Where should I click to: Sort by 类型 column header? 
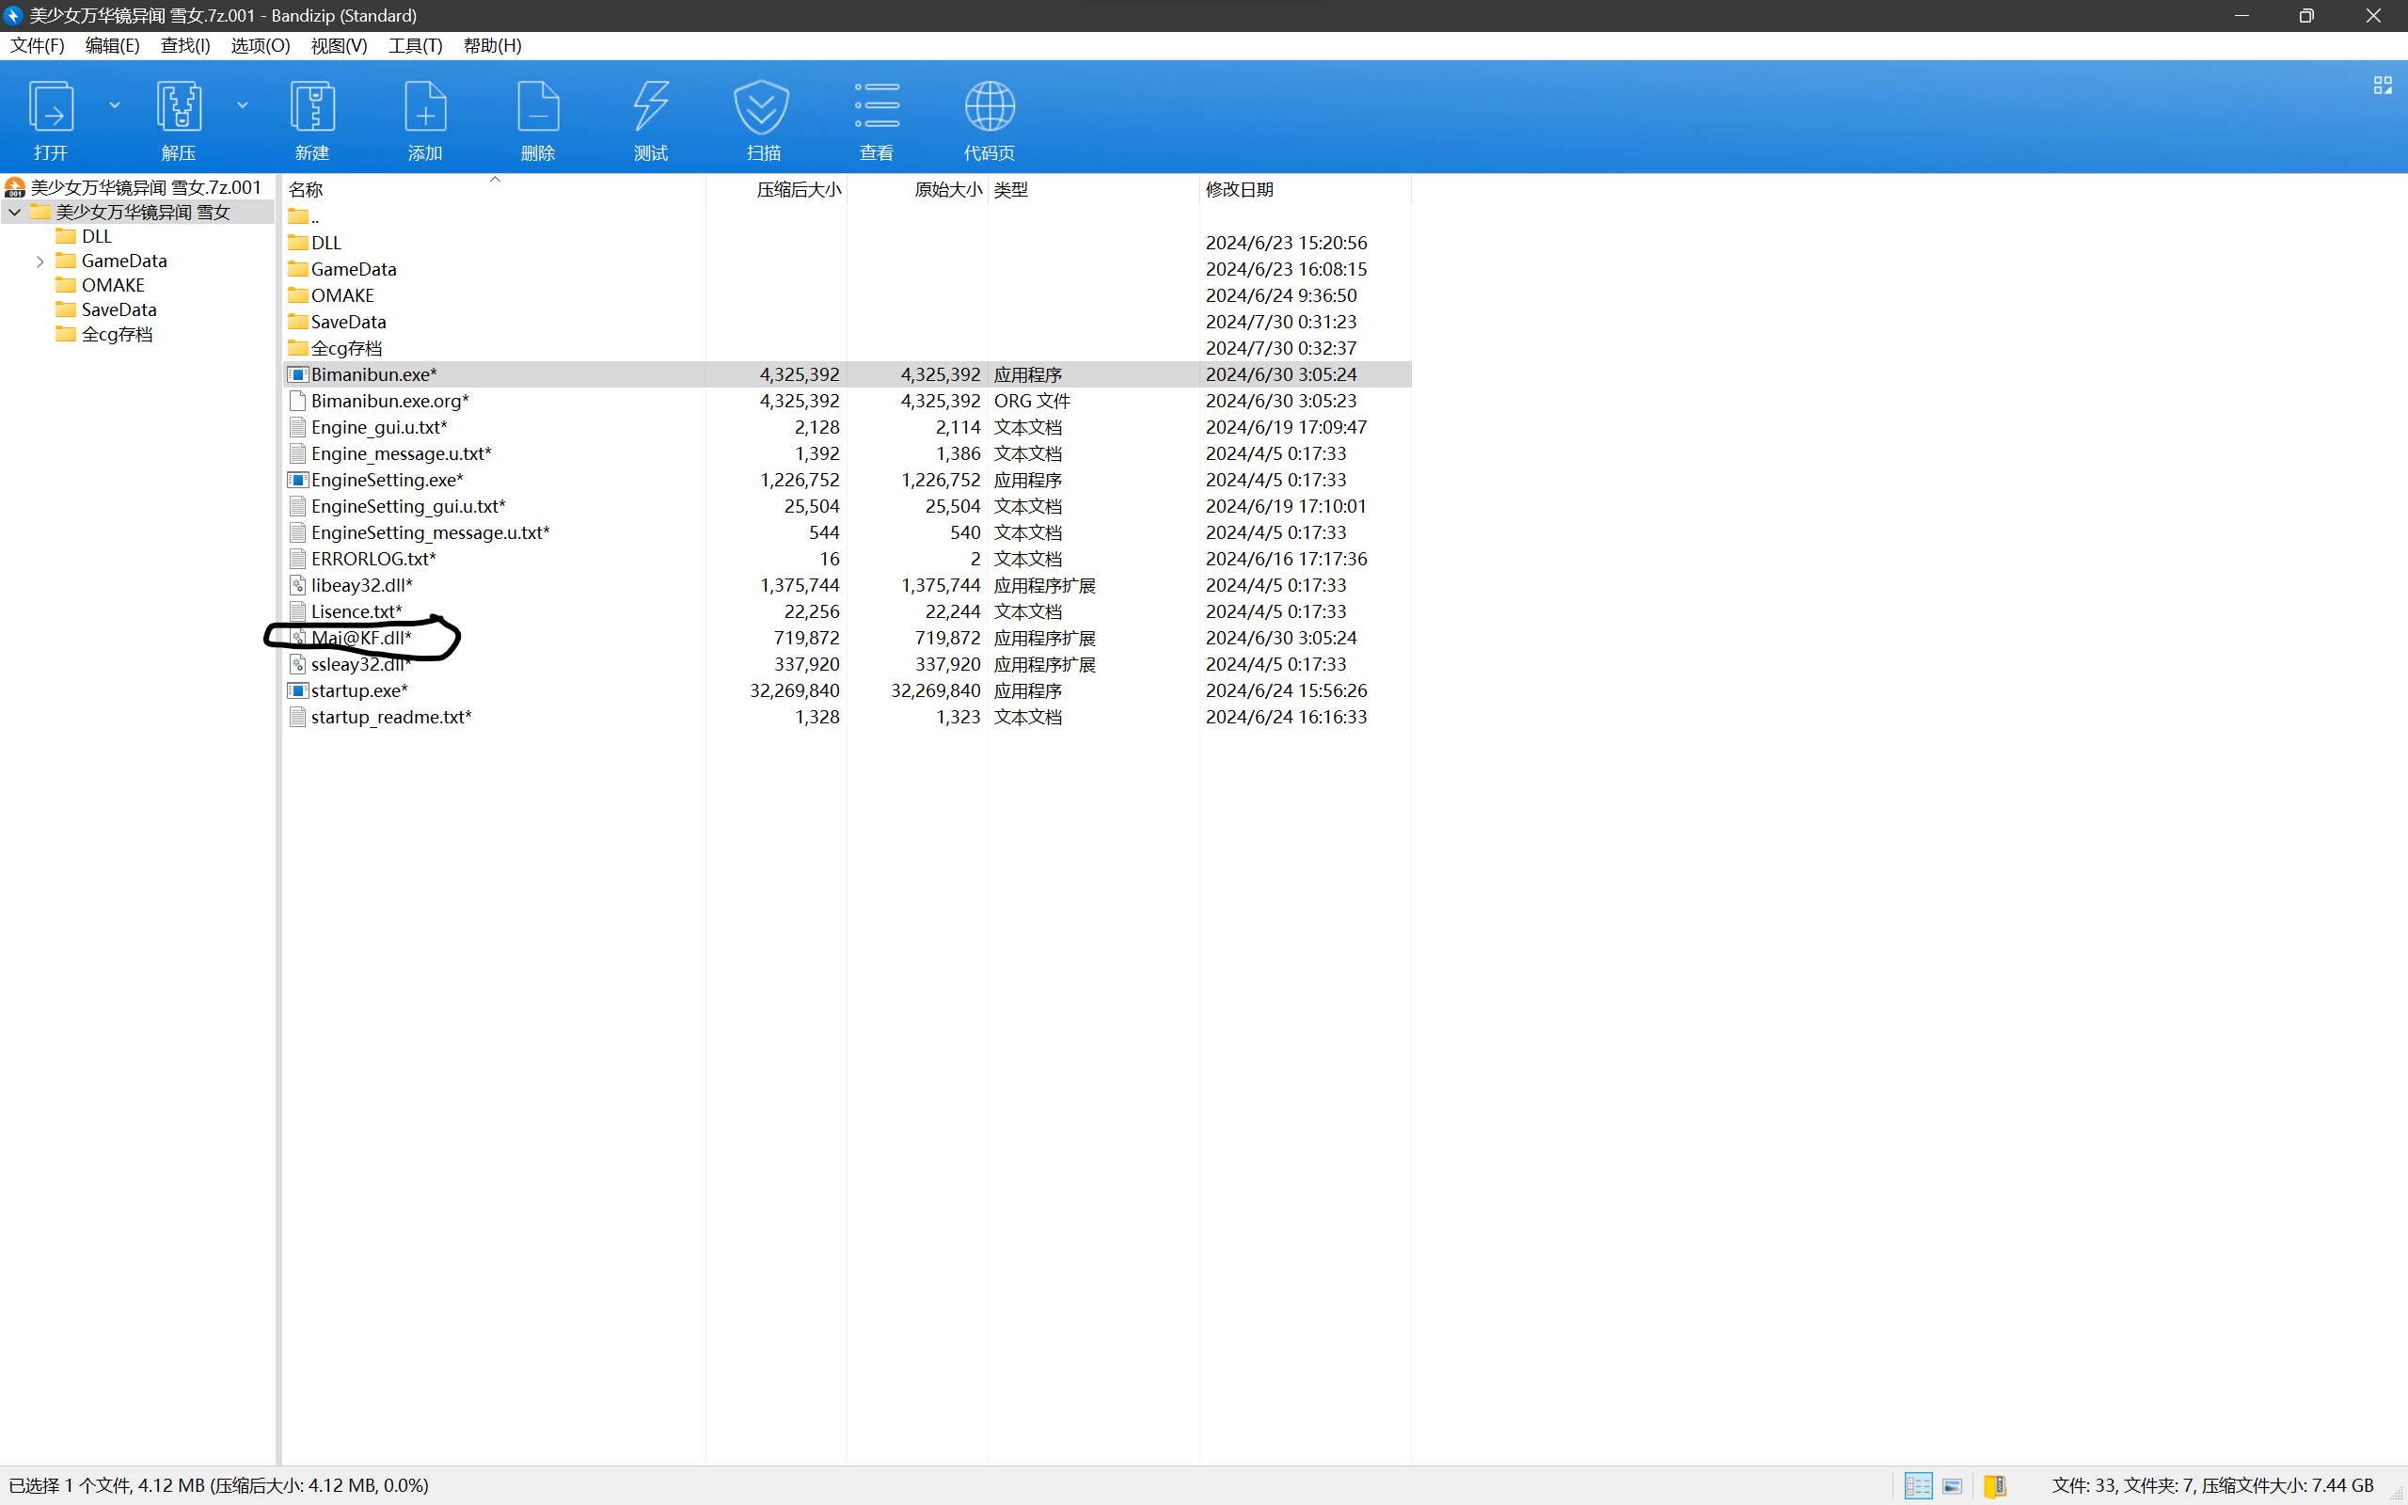pos(1011,189)
